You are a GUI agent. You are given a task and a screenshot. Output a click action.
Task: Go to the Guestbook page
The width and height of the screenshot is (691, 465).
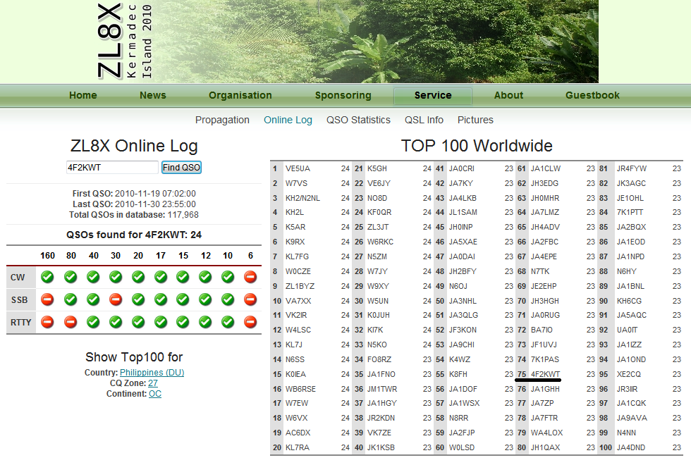(x=592, y=96)
